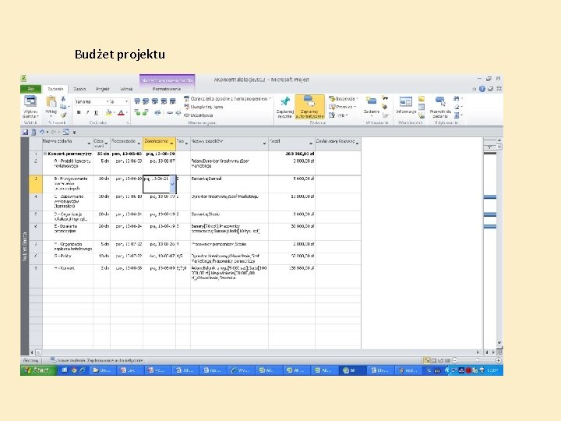
Task: Select row 3 header highlighted in yellow
Action: pyautogui.click(x=35, y=184)
